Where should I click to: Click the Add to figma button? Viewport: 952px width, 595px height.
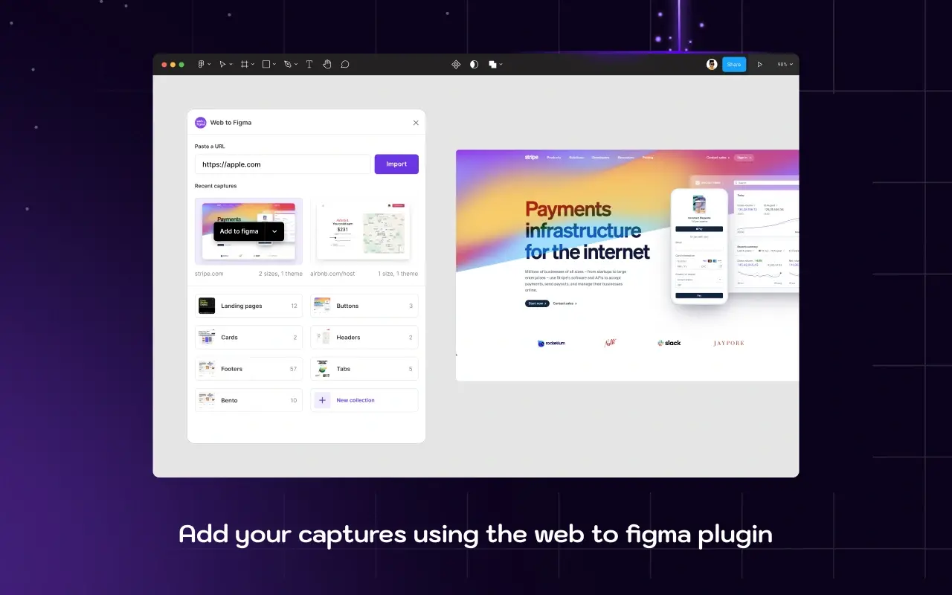[239, 231]
